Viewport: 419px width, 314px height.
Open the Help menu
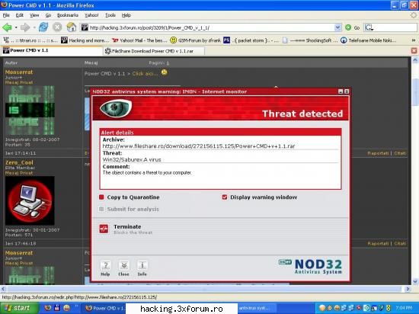click(126, 15)
